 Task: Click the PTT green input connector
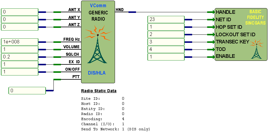[x=57, y=79]
